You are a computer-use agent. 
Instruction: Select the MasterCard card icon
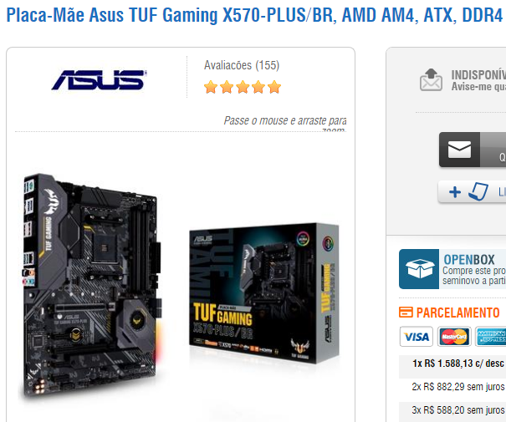(x=454, y=337)
